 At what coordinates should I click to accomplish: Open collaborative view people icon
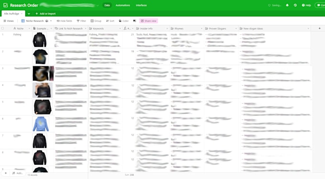click(x=47, y=21)
